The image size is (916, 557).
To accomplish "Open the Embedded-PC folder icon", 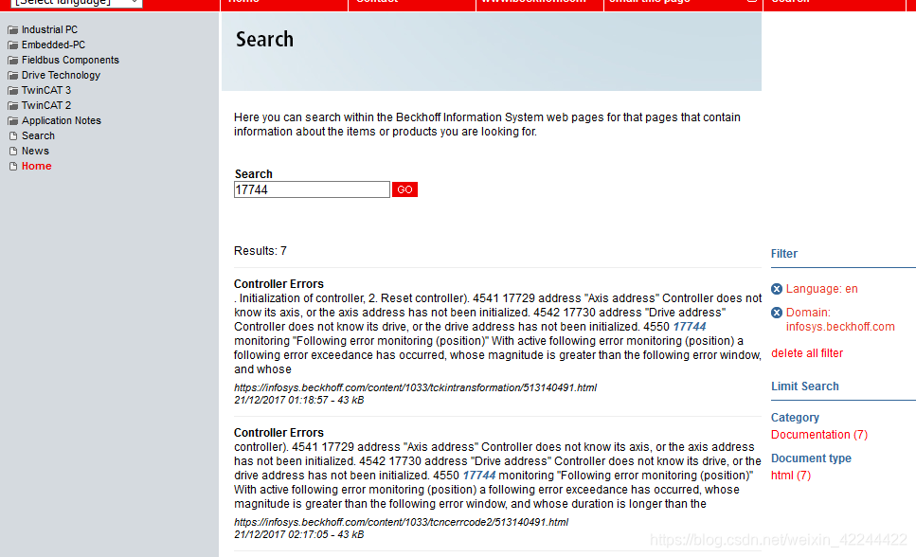I will (x=13, y=45).
